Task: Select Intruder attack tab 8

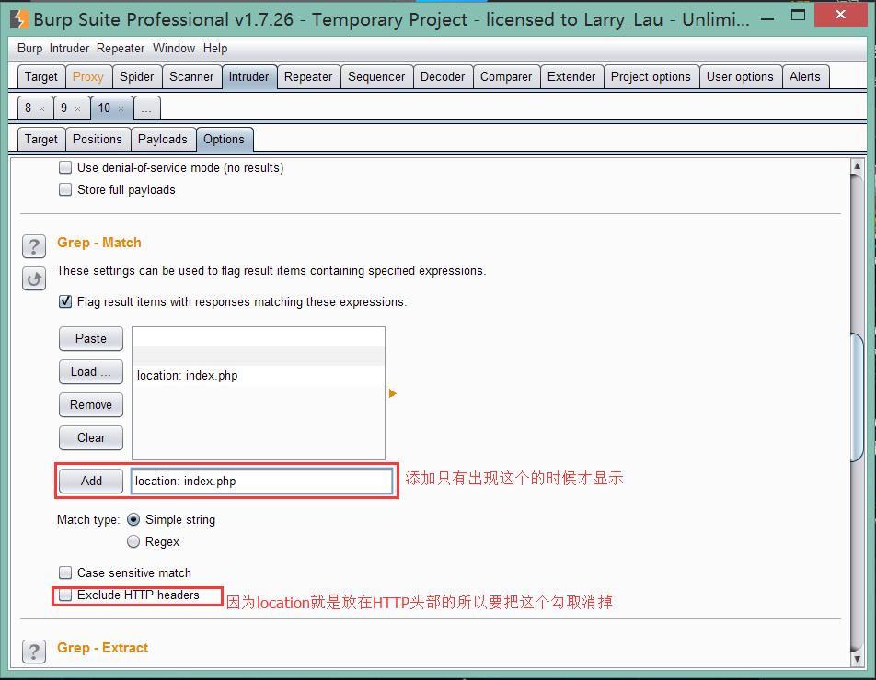Action: pyautogui.click(x=29, y=108)
